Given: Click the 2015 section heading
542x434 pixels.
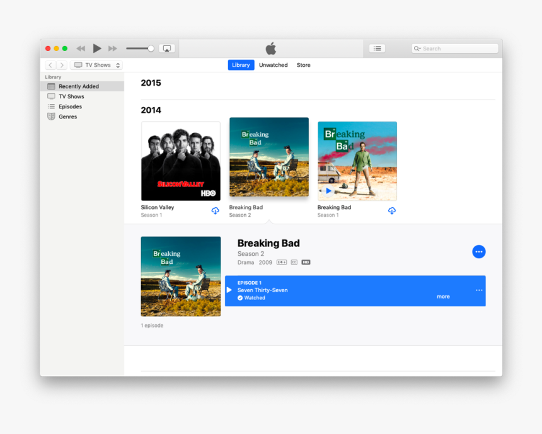Looking at the screenshot, I should [151, 83].
